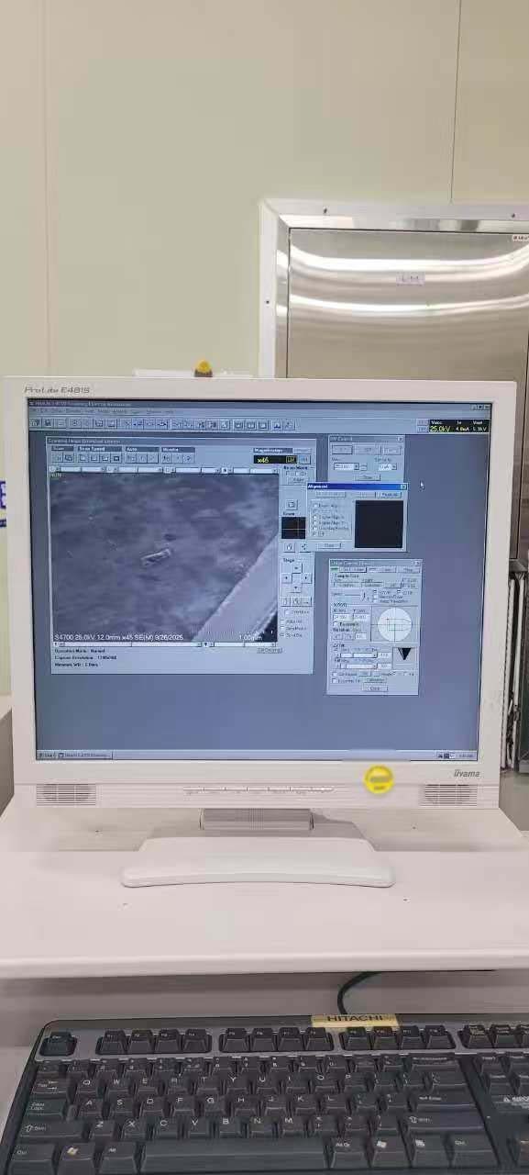This screenshot has height=1175, width=529.
Task: Click the circular stage position map
Action: tap(394, 624)
